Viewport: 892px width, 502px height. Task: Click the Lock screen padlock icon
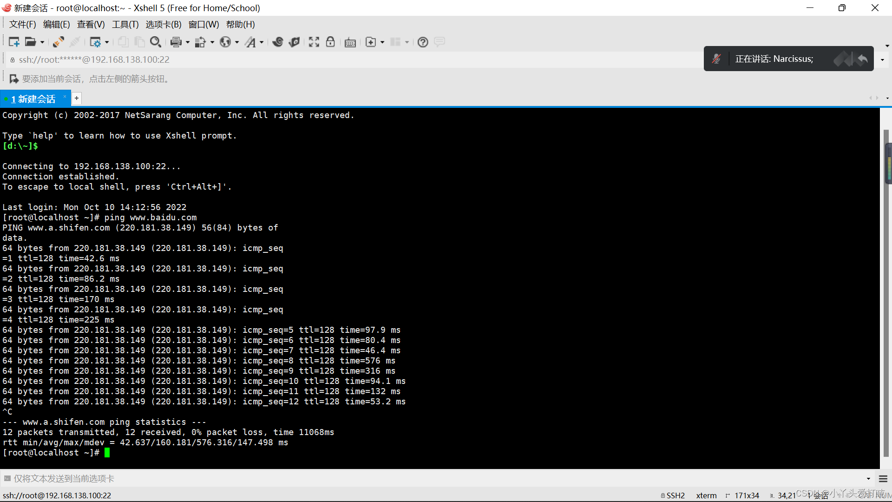[330, 42]
